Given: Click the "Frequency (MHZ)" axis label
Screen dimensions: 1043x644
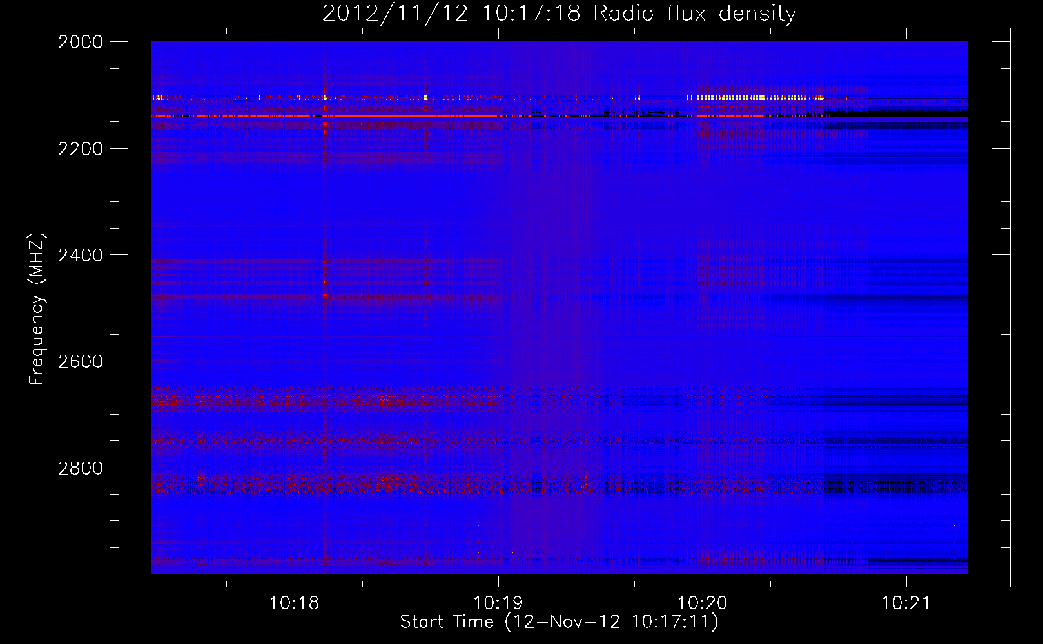Looking at the screenshot, I should point(37,308).
